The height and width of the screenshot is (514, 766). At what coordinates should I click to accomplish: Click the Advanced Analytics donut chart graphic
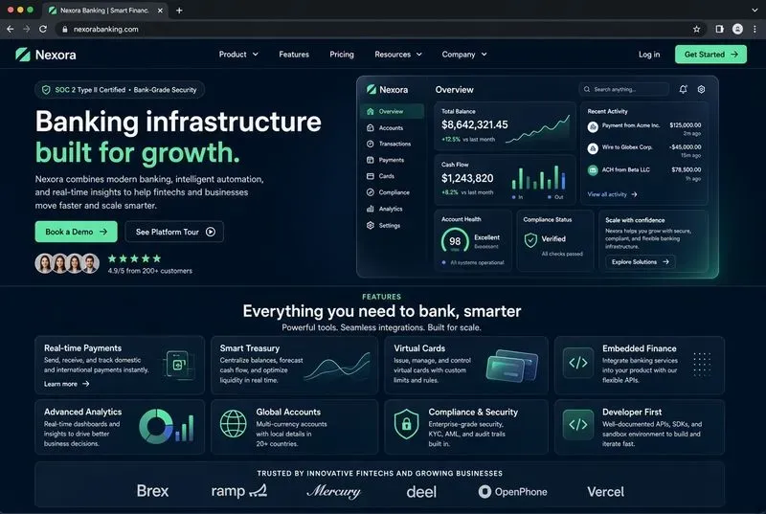[156, 427]
